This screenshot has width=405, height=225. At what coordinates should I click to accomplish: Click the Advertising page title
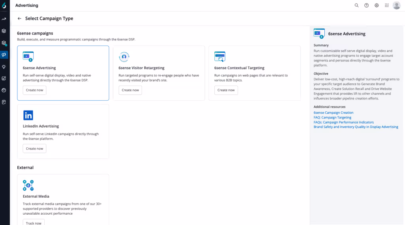(26, 6)
